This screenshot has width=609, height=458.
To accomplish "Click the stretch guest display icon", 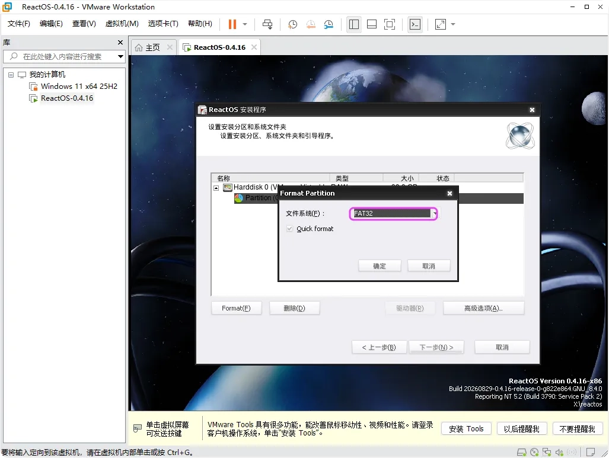I will coord(441,24).
